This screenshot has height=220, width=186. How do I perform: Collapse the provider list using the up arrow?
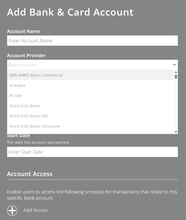174,64
